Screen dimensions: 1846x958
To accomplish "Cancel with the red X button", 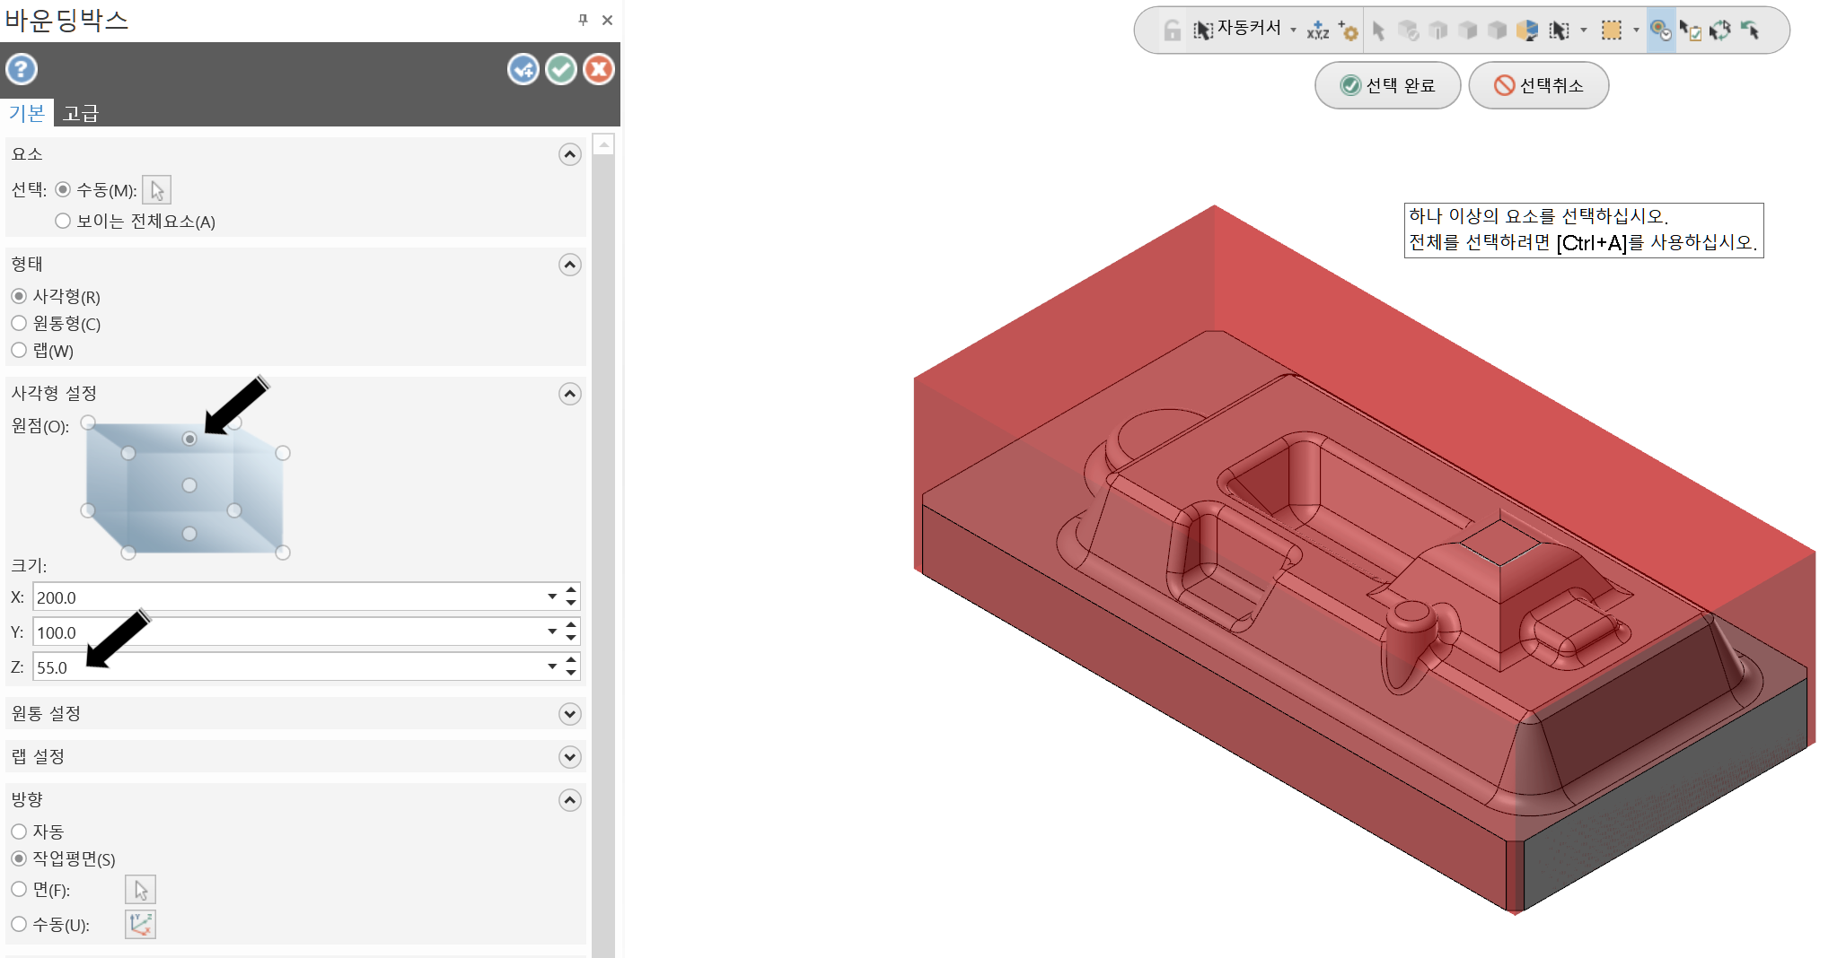I will [x=599, y=69].
